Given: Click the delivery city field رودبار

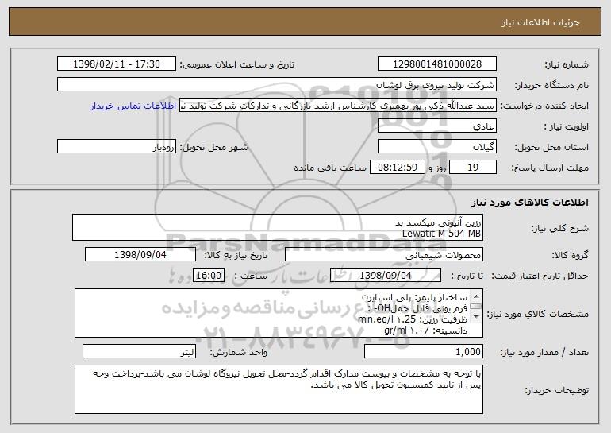Looking at the screenshot, I should tap(117, 147).
